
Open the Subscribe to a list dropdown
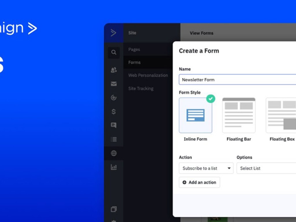point(206,168)
